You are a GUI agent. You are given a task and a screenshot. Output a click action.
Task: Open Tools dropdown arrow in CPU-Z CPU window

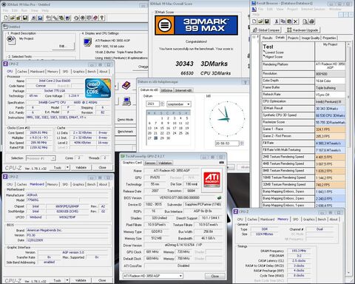[x=67, y=167]
